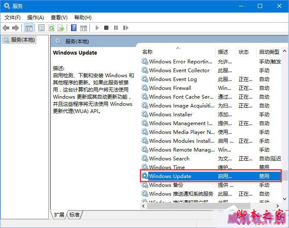The image size is (289, 228).
Task: Click the Restart Service icon
Action: tap(126, 28)
